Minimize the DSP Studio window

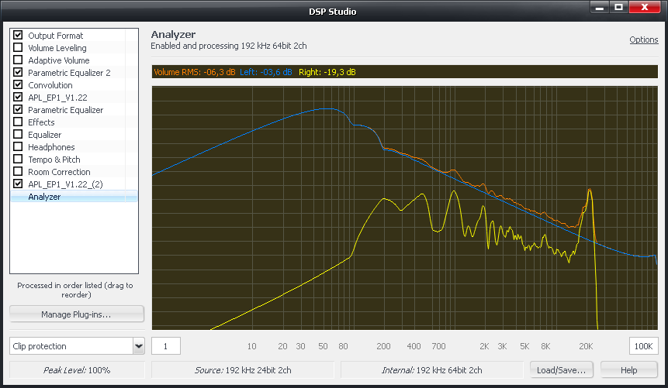600,7
